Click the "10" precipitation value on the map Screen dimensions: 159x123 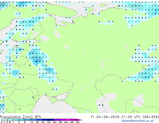pyautogui.click(x=36, y=61)
